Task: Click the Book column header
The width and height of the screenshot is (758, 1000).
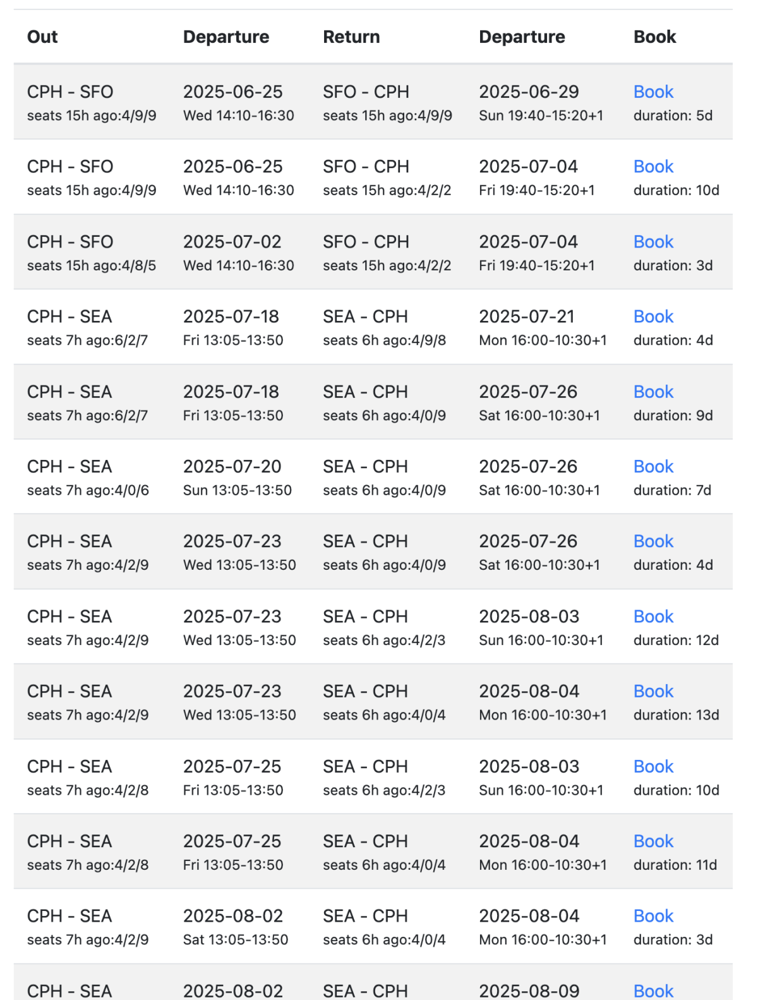Action: click(654, 37)
